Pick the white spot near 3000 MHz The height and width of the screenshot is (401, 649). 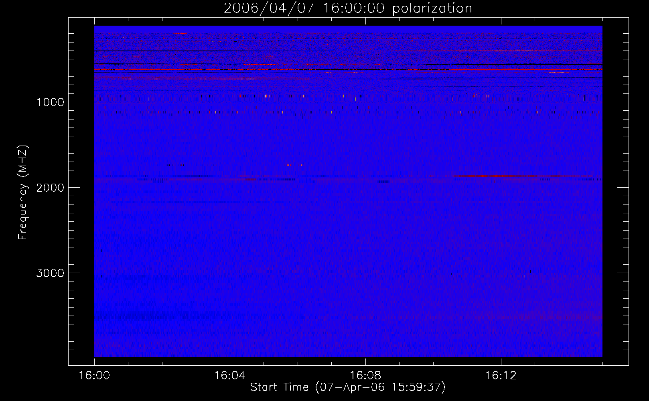pyautogui.click(x=525, y=276)
